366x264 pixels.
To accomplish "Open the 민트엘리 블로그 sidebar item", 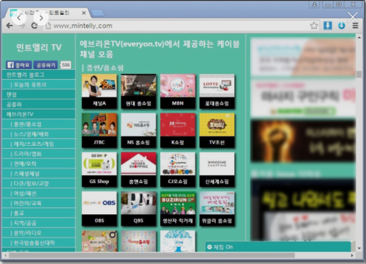I will click(x=39, y=75).
